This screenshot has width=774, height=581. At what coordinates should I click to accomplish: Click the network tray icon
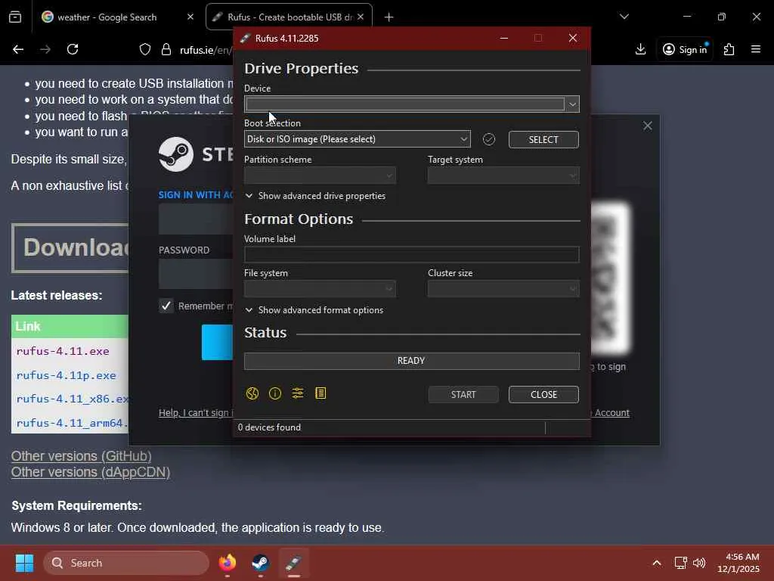[681, 563]
